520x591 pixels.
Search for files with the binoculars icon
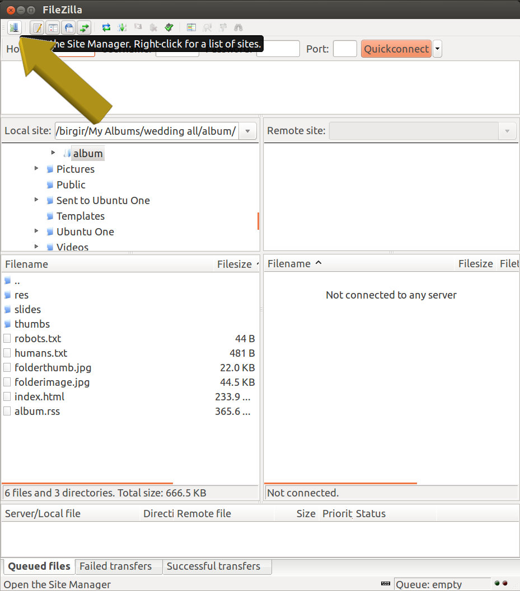click(x=238, y=27)
